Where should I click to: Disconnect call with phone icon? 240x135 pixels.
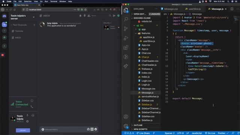click(x=32, y=106)
